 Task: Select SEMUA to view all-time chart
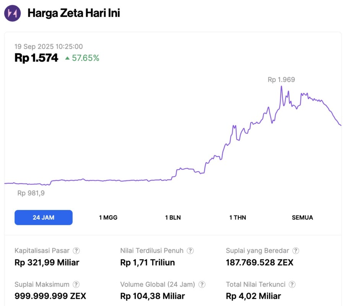(x=302, y=218)
